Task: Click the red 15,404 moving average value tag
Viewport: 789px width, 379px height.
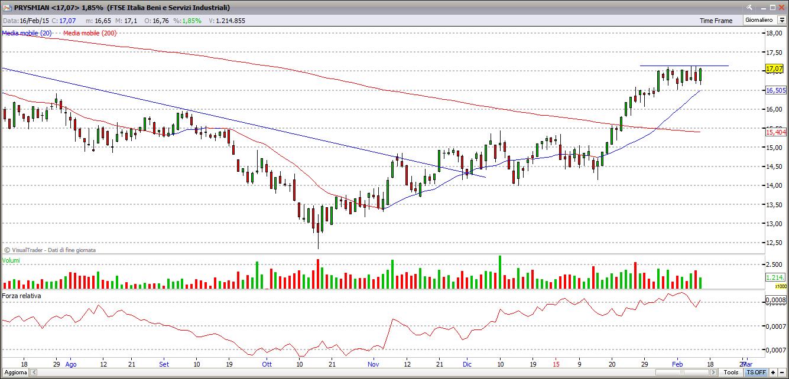Action: point(775,132)
